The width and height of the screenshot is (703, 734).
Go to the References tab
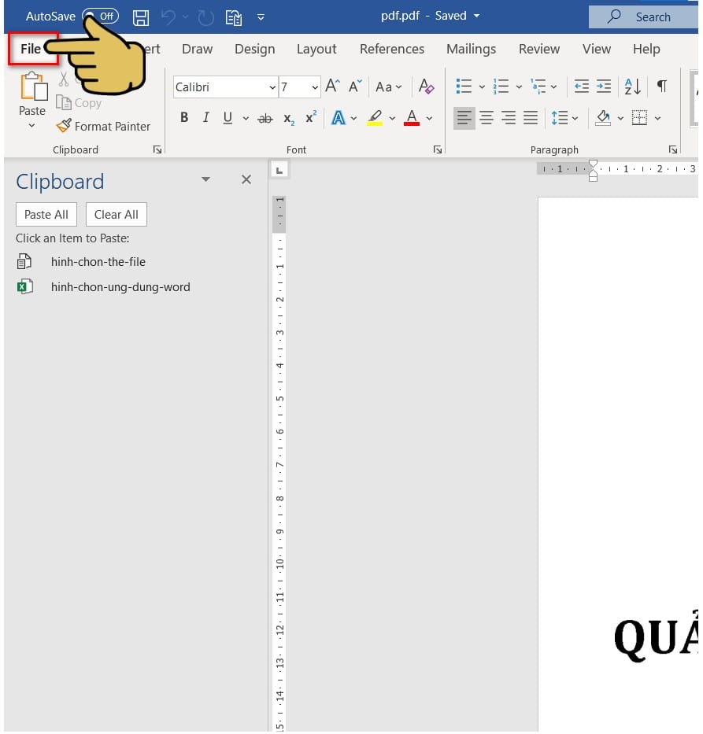point(392,49)
